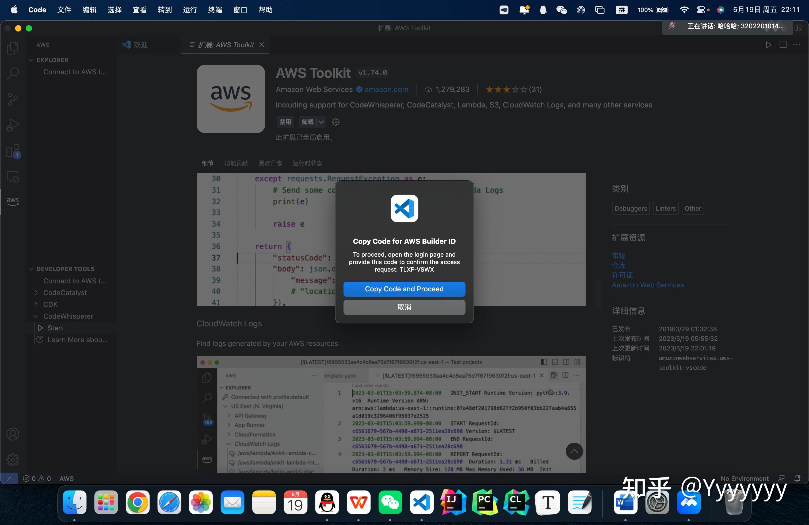This screenshot has height=525, width=809.
Task: Switch to the 更改日志 tab
Action: pyautogui.click(x=270, y=163)
